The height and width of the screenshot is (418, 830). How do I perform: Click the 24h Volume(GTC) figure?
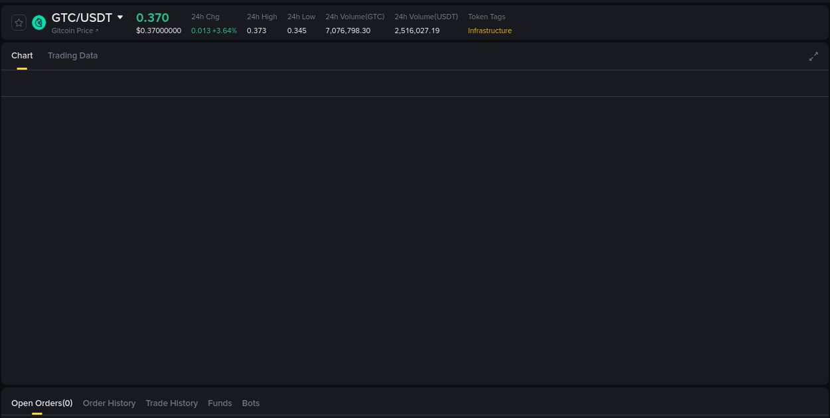tap(348, 30)
